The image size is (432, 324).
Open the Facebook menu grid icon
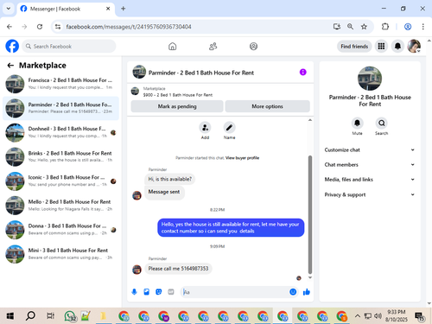point(381,46)
